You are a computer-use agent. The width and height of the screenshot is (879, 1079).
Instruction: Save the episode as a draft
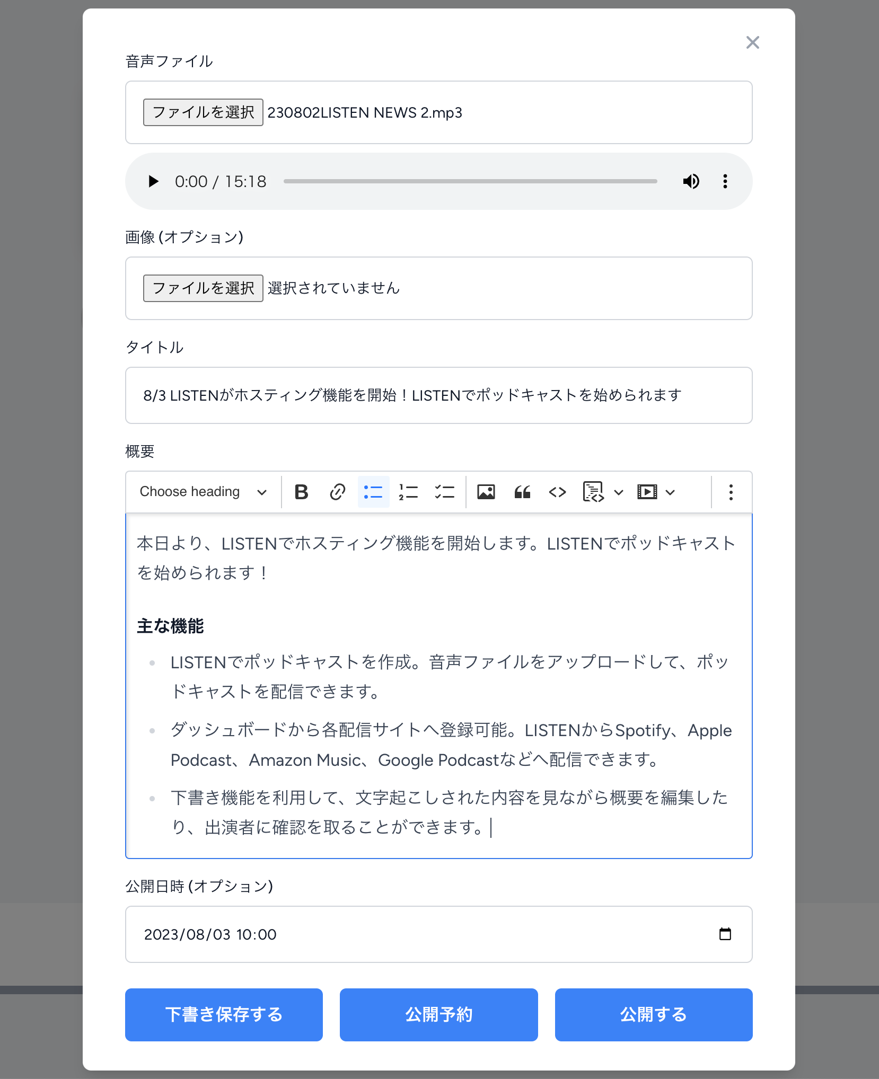point(224,1014)
